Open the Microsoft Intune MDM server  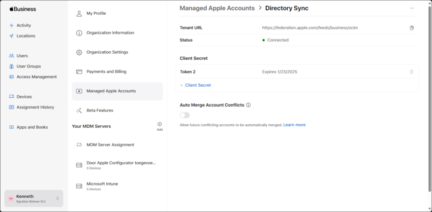(117, 186)
